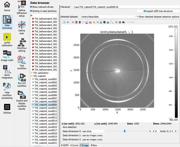Click the intensity histogram icon
This screenshot has width=180, height=147.
(x=108, y=22)
